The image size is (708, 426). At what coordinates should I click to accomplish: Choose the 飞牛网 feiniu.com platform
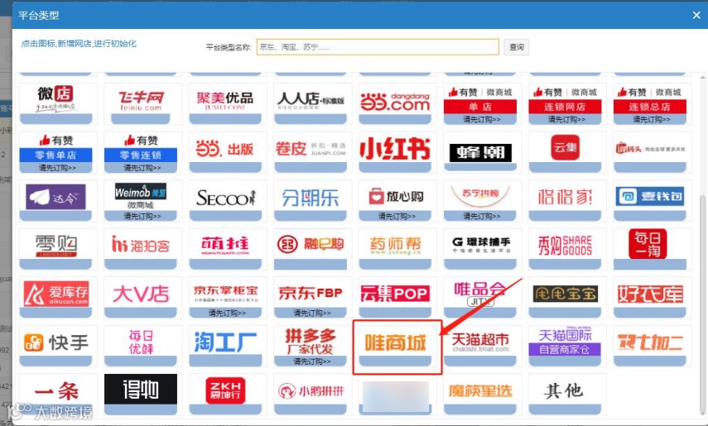(141, 103)
